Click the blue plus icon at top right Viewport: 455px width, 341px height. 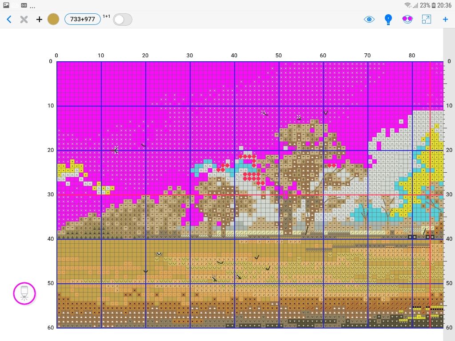point(445,20)
